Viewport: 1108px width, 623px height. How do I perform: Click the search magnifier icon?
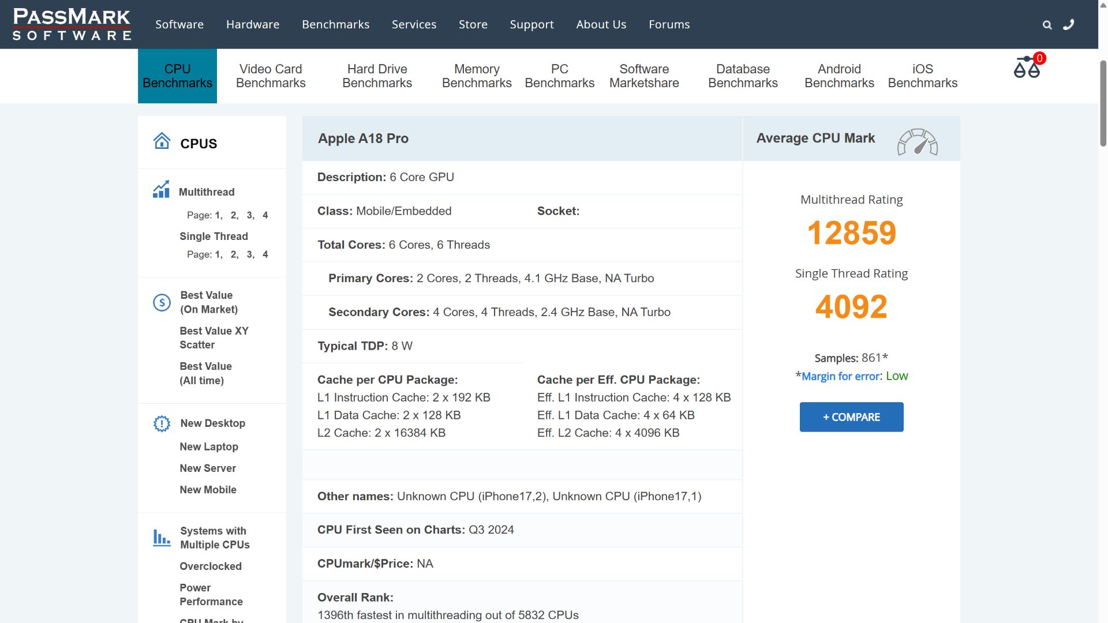coord(1047,25)
